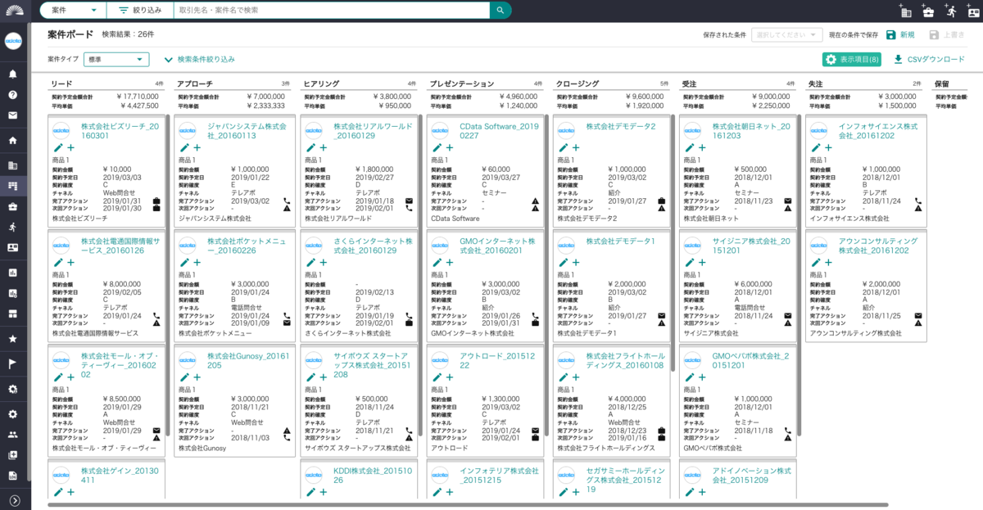Screen dimensions: 983x510
Task: Open the help question mark icon in sidebar
Action: click(13, 94)
